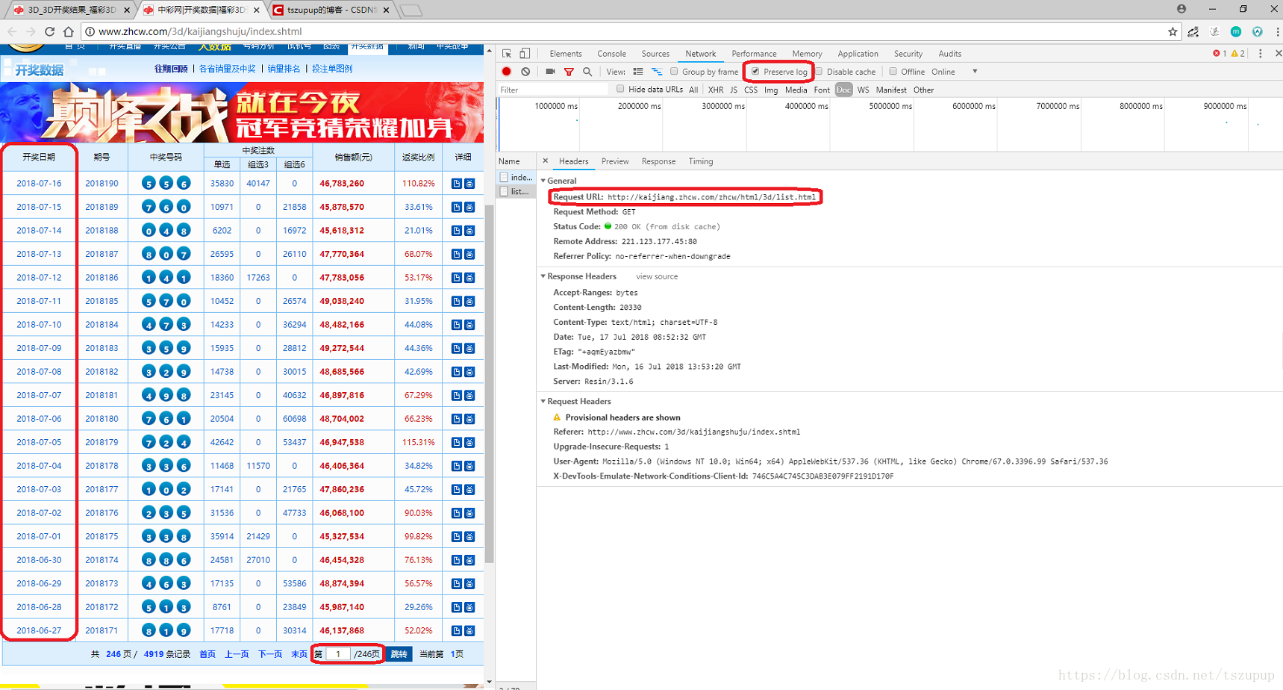
Task: Enable Group by frame checkbox
Action: click(x=674, y=72)
